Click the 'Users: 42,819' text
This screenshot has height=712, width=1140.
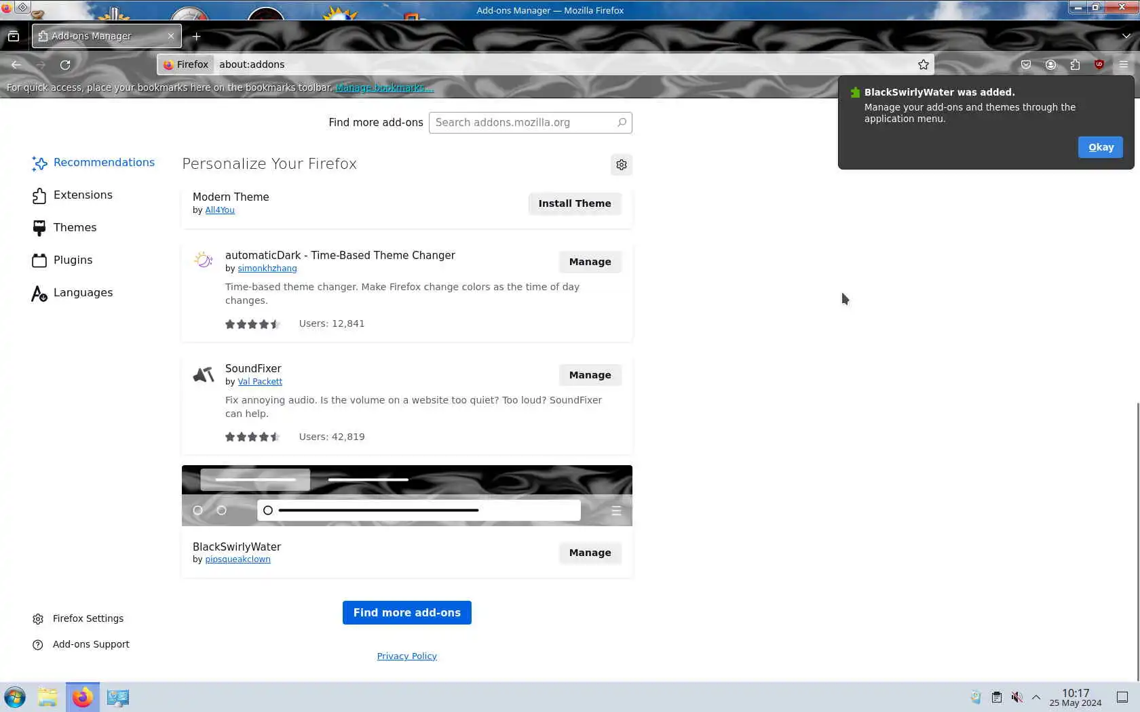[332, 437]
